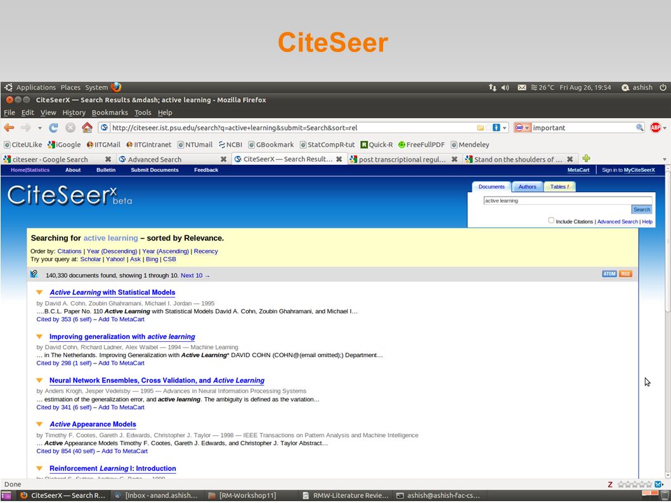Close the post transcriptional regul tab
671x503 pixels.
pyautogui.click(x=455, y=159)
